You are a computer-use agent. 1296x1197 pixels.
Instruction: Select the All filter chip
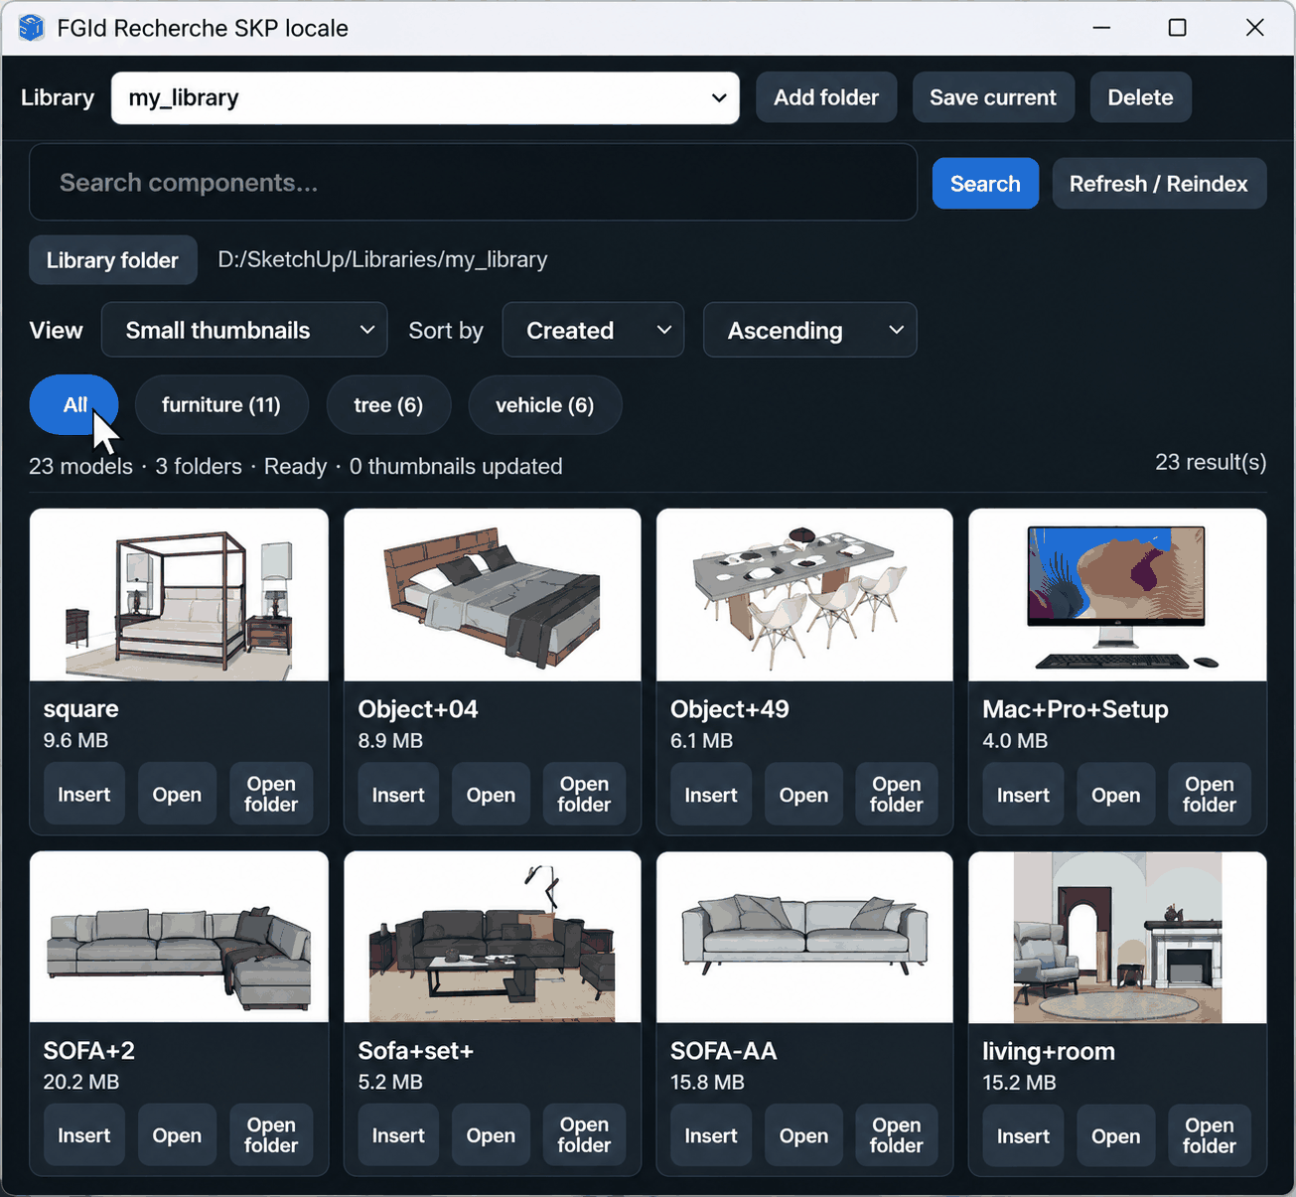(x=74, y=404)
